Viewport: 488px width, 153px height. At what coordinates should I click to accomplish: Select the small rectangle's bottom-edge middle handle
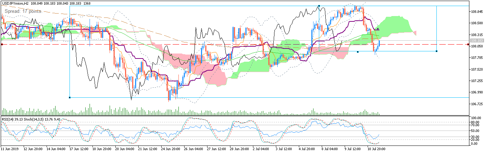pos(358,52)
